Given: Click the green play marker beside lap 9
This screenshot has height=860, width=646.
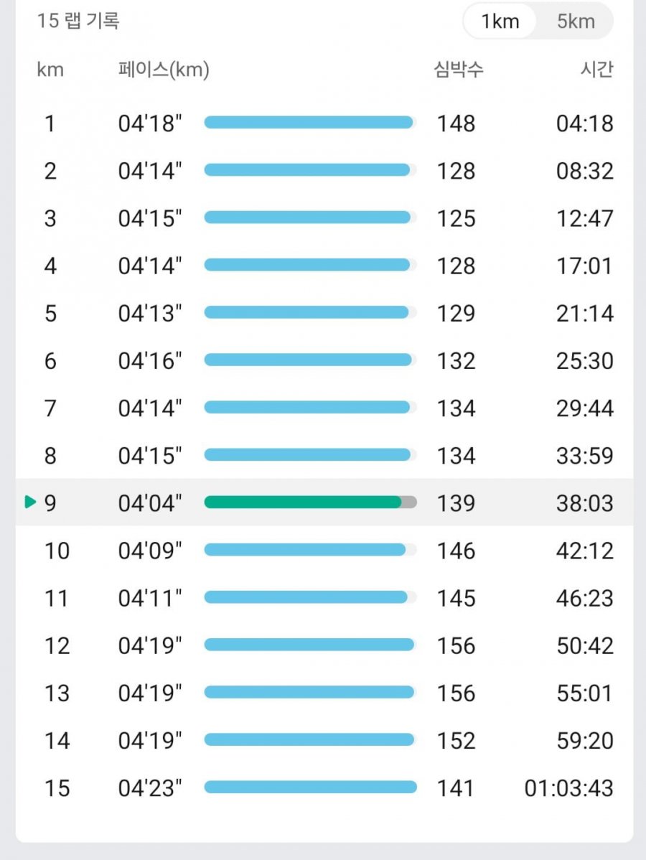Looking at the screenshot, I should click(31, 502).
